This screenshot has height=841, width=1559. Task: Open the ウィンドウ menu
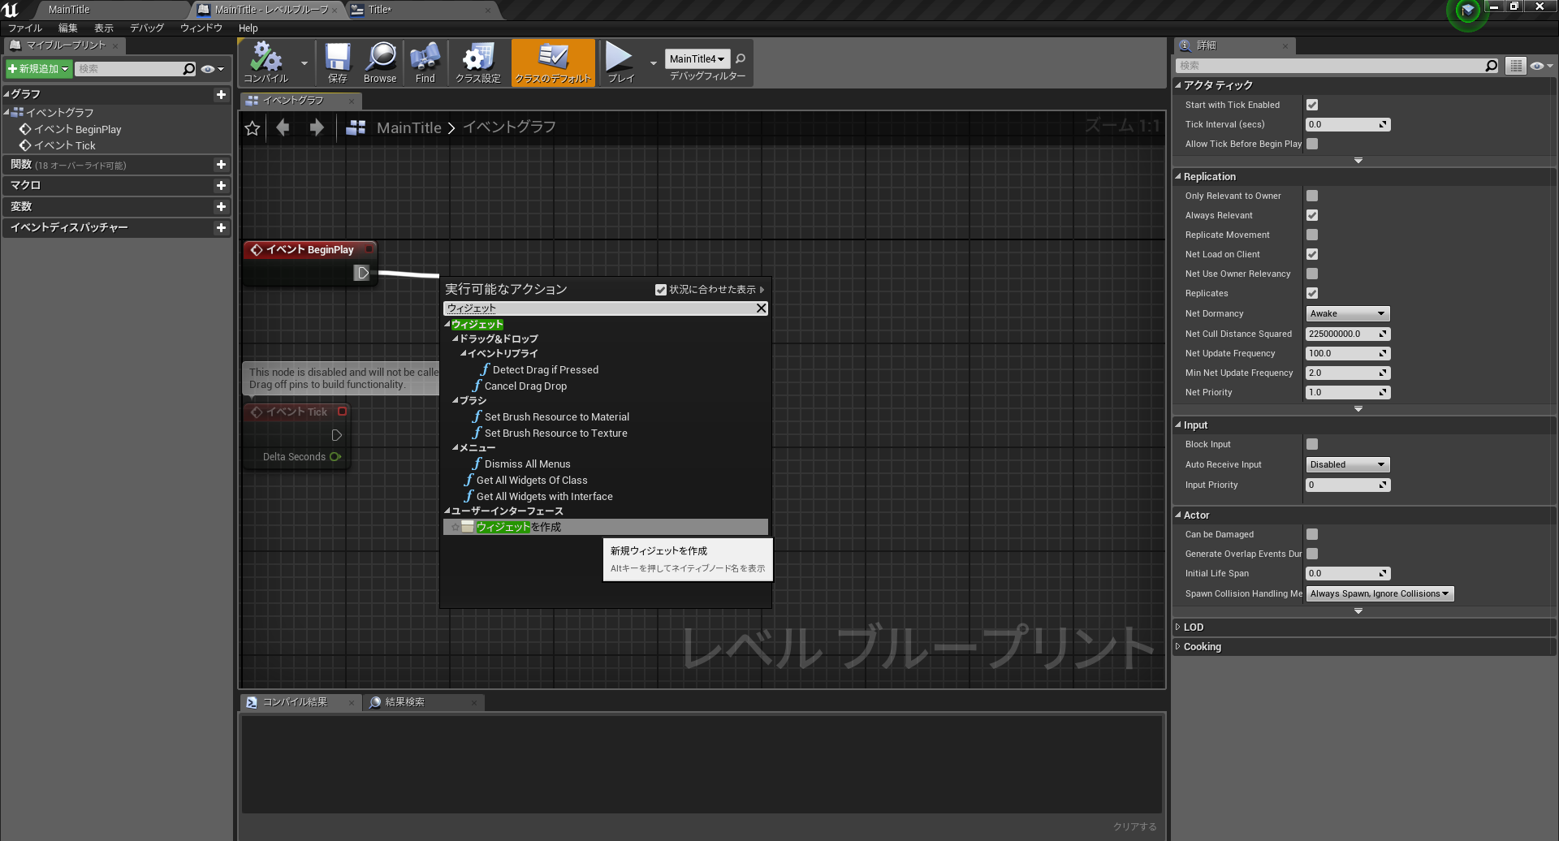pos(200,28)
